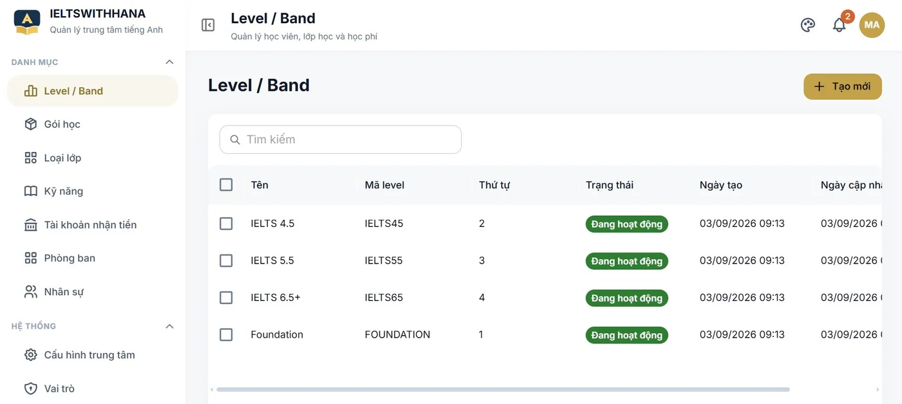This screenshot has width=902, height=404.
Task: Click the IELTS65 code cell
Action: 384,298
